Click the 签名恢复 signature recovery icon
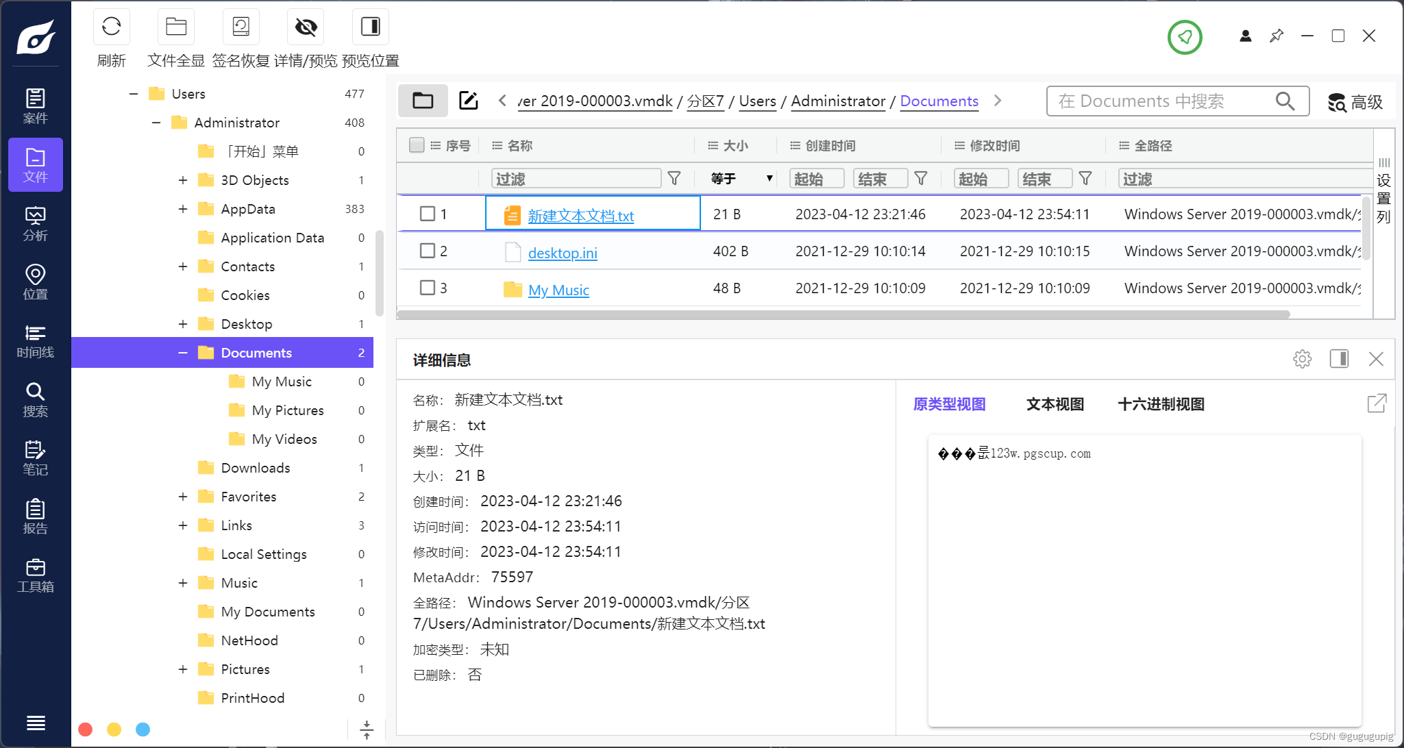 (241, 27)
